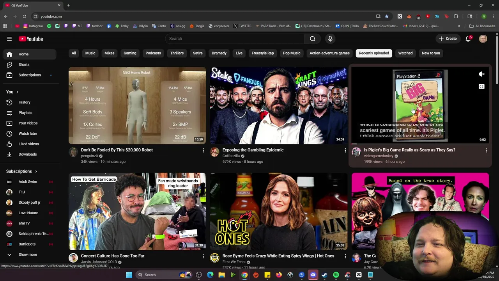Open Spotify from the taskbar
The width and height of the screenshot is (499, 281).
[336, 275]
